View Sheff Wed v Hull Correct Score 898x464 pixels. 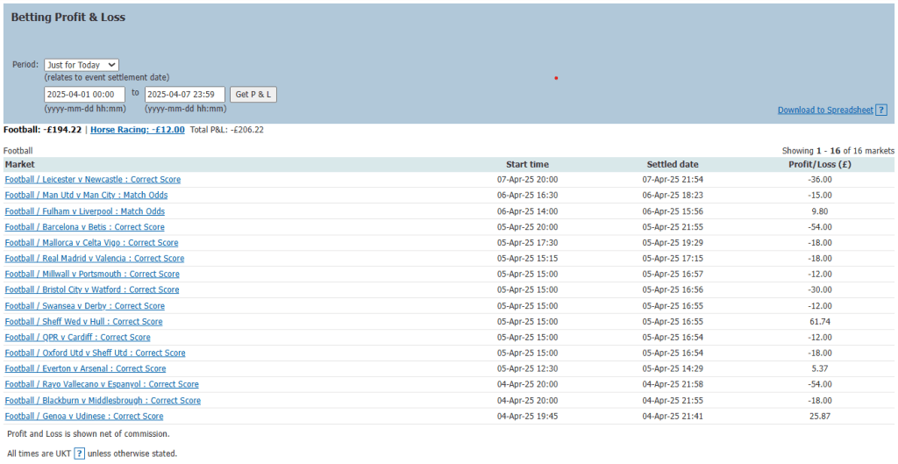click(83, 322)
